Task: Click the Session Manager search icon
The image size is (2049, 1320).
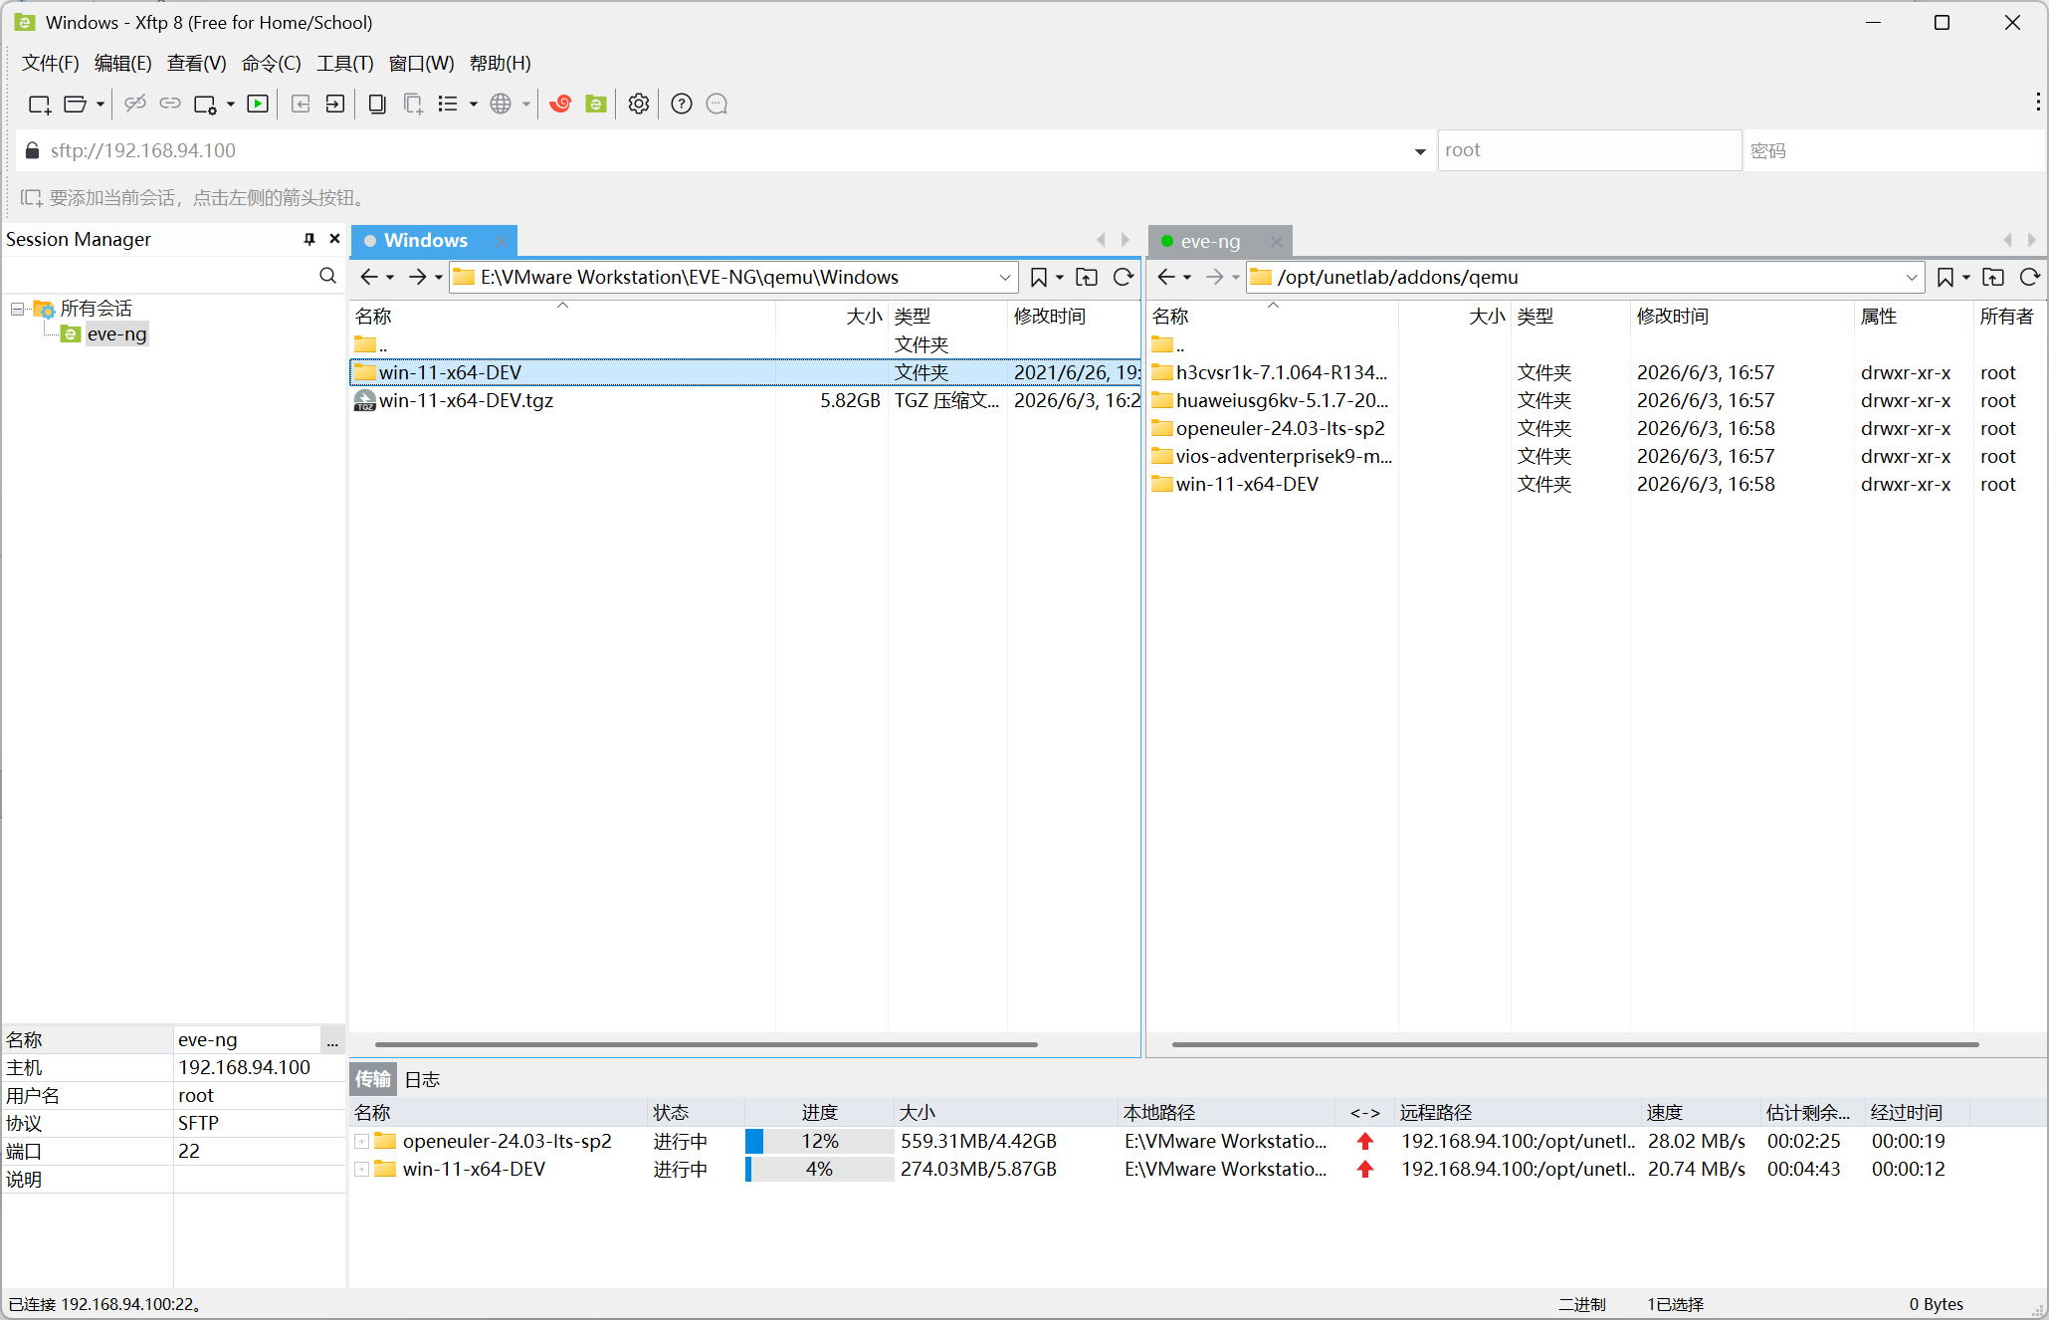Action: point(327,276)
